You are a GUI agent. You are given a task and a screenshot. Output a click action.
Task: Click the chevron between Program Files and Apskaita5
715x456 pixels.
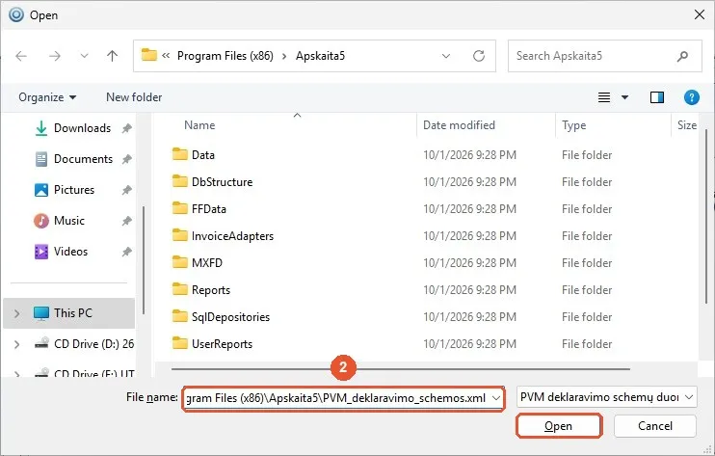[x=284, y=56]
